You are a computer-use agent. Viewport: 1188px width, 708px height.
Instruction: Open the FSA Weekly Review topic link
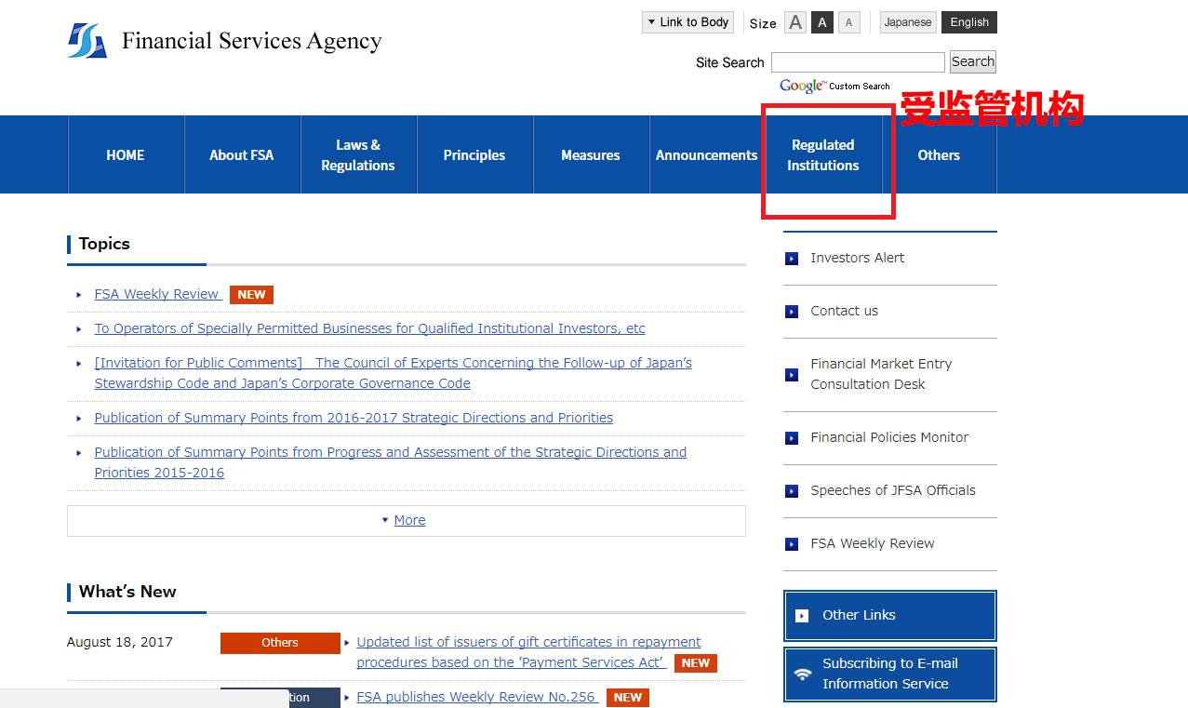(157, 294)
